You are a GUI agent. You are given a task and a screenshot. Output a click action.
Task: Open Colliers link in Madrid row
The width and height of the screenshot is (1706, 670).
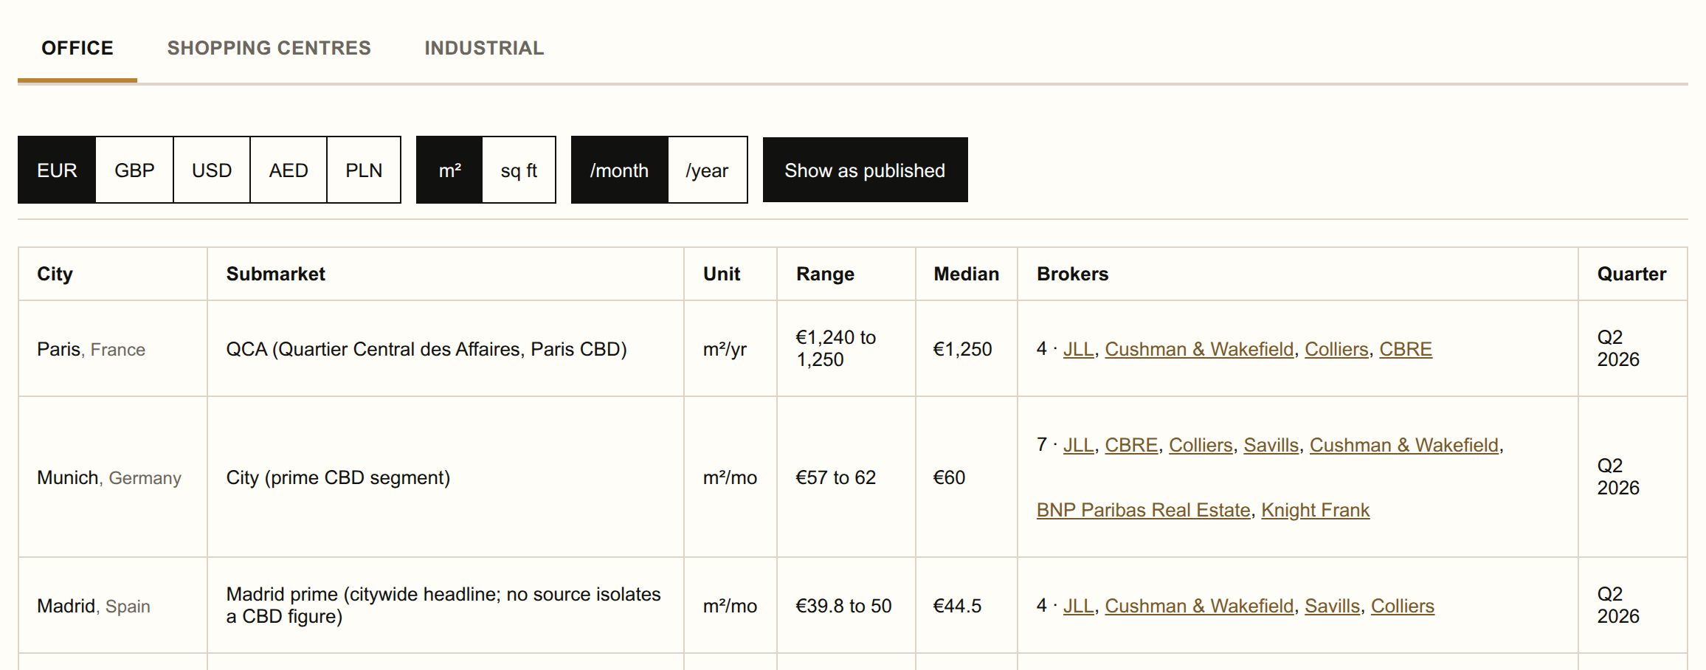pos(1403,606)
